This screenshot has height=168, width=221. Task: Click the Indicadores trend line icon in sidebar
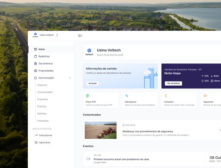point(36,135)
